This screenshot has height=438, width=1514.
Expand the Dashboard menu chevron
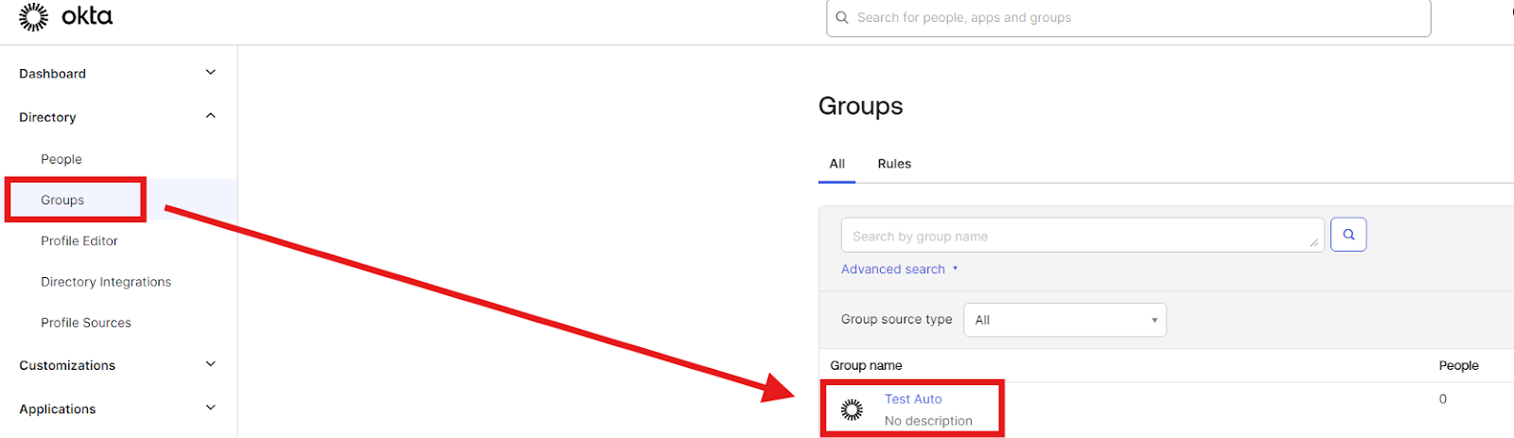click(210, 73)
